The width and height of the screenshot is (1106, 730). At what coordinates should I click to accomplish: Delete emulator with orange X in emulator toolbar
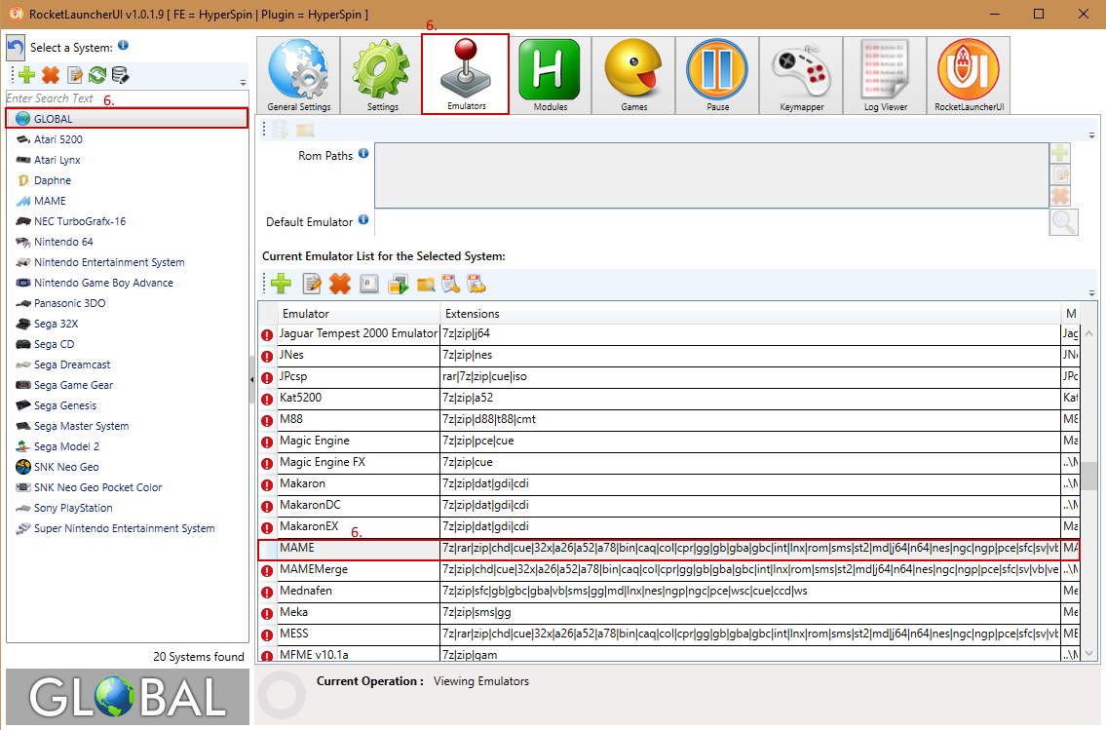pyautogui.click(x=340, y=284)
